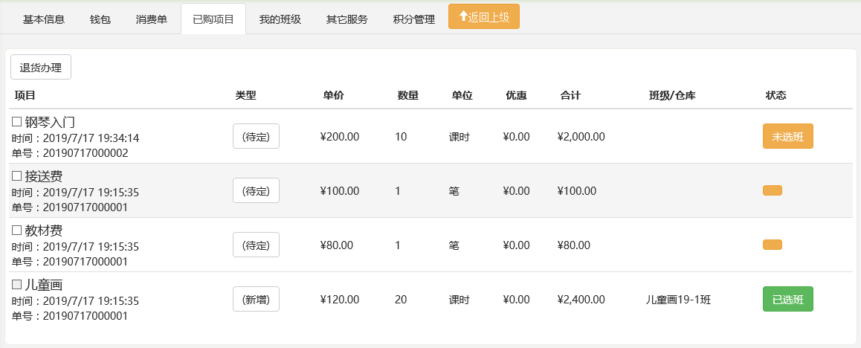The image size is (861, 348).
Task: Go to the 消费单 tab
Action: (152, 19)
